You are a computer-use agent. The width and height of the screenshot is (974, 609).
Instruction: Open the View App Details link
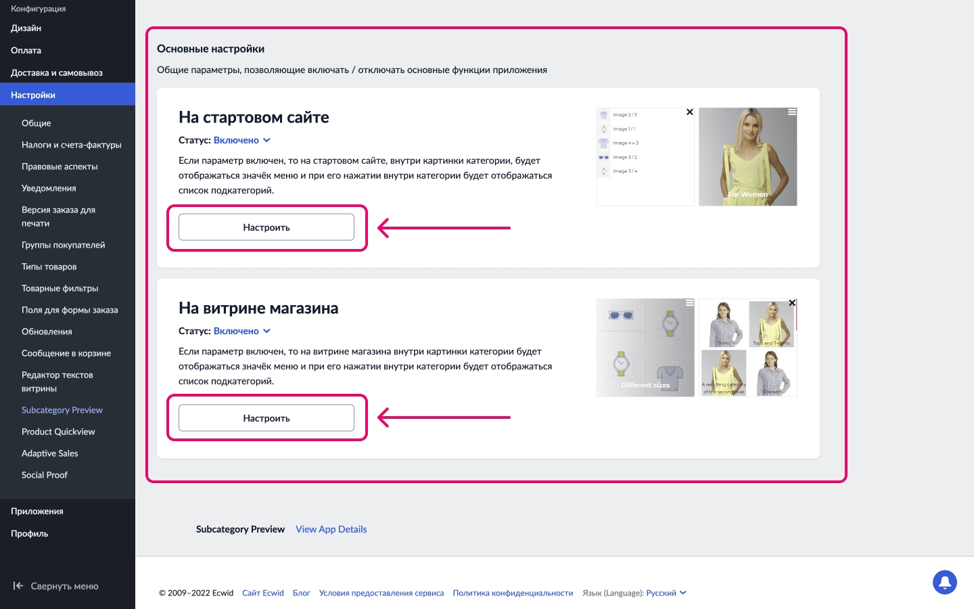(x=331, y=529)
